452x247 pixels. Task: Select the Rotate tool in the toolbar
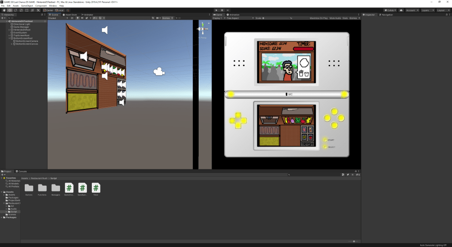pos(15,10)
